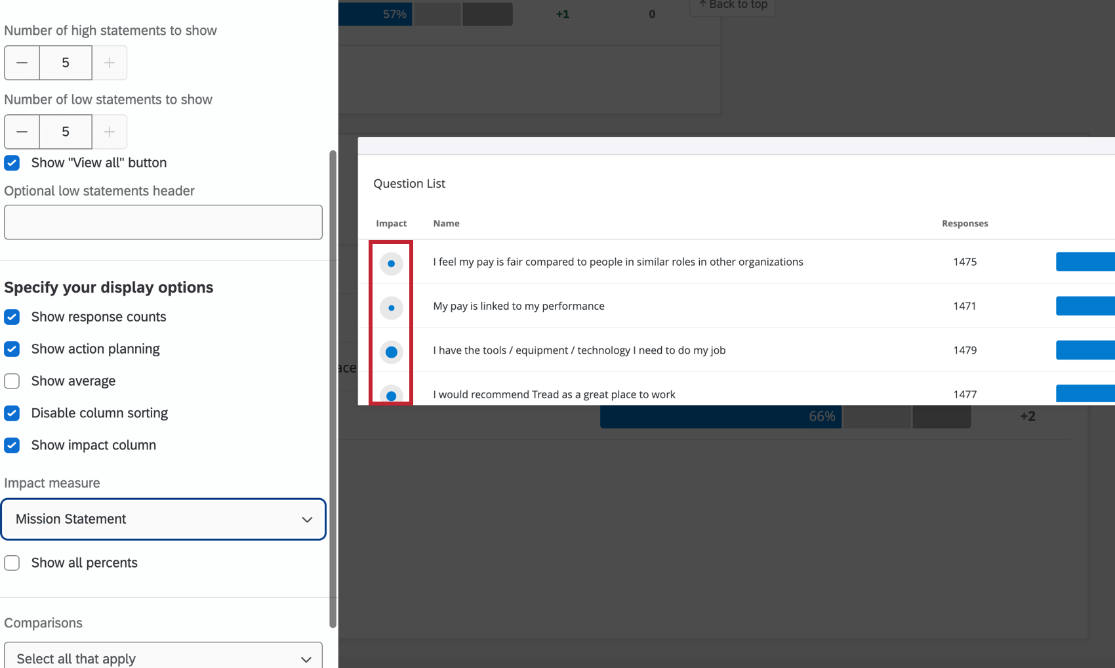Viewport: 1115px width, 668px height.
Task: Uncheck Disable column sorting
Action: 12,413
